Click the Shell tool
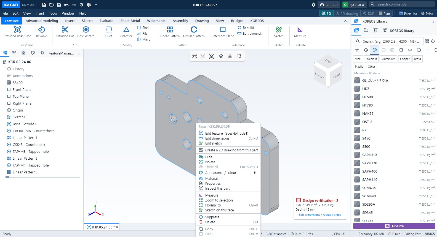The width and height of the screenshot is (437, 237). (x=143, y=28)
